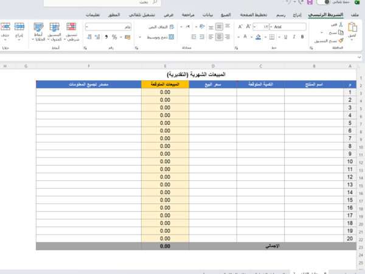Viewport: 365px width, 274px height.
Task: Click the Save icon in title bar
Action: [310, 2]
